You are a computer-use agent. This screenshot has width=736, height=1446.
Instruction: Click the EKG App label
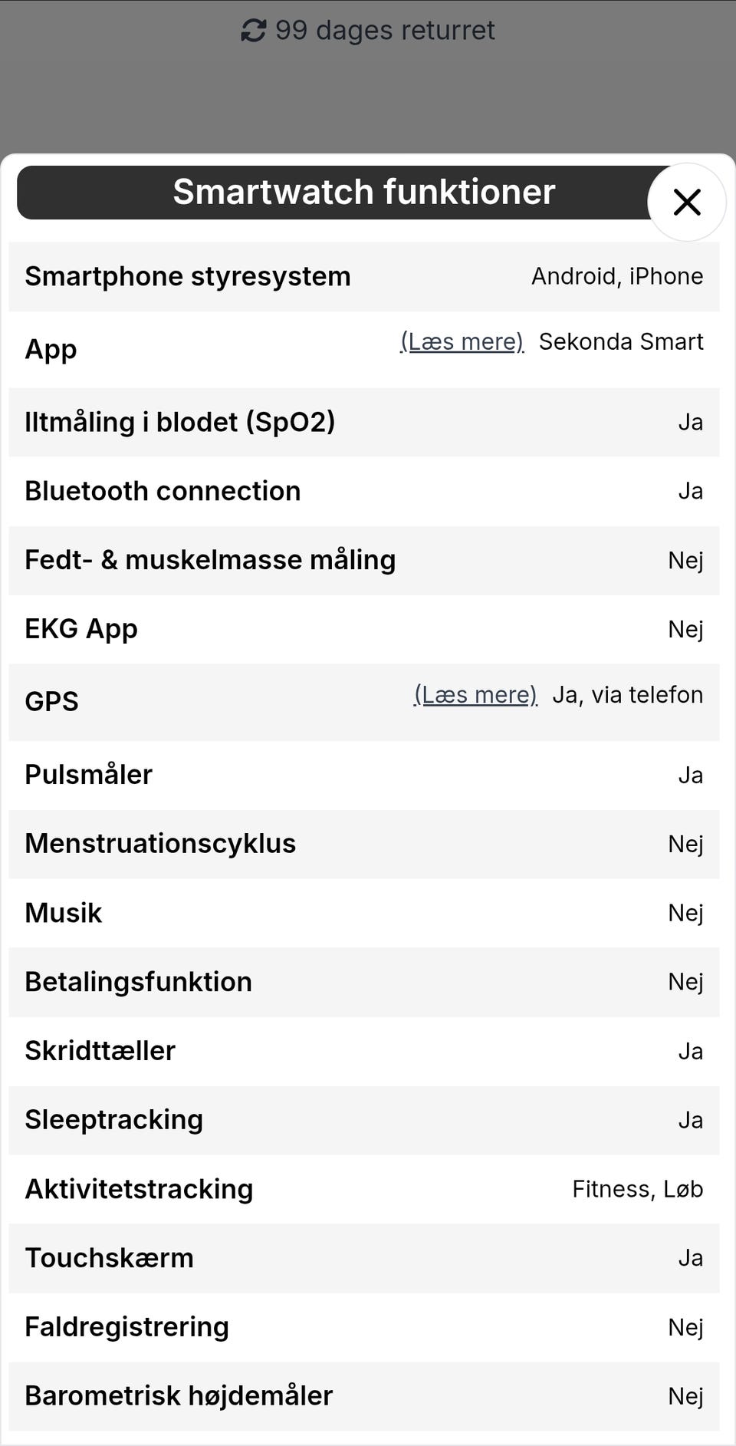(x=81, y=629)
